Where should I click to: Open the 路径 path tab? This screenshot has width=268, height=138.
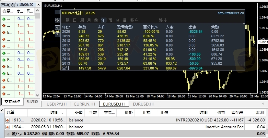(163, 20)
